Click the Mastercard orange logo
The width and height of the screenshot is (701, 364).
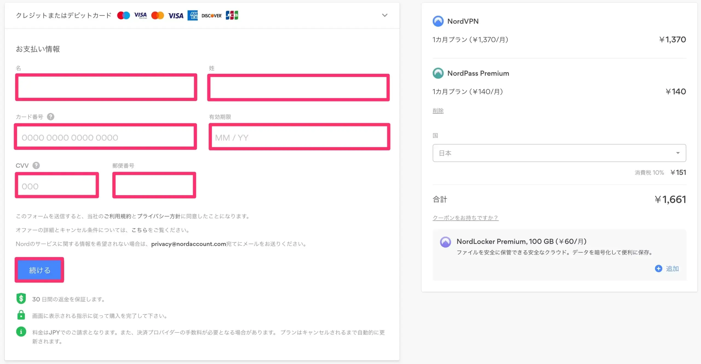click(158, 15)
